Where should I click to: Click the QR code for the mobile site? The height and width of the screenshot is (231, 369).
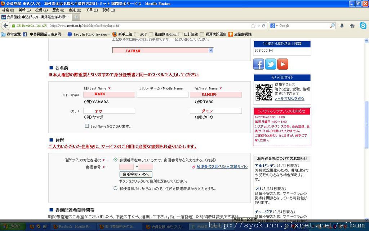264,92
